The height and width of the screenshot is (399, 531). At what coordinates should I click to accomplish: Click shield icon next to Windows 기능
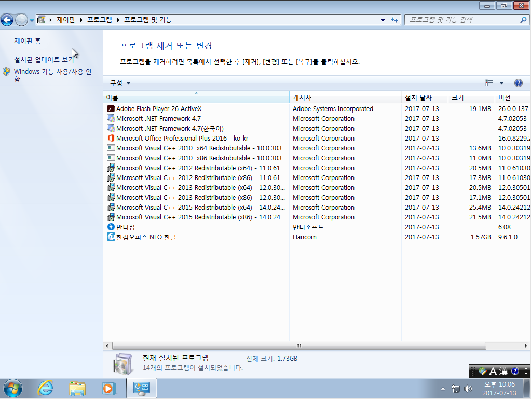[6, 72]
